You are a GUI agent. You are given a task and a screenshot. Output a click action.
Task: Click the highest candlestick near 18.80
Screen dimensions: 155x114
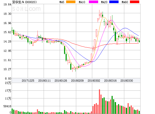point(99,15)
